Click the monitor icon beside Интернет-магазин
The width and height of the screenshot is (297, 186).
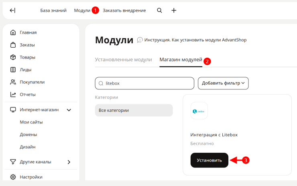13,110
